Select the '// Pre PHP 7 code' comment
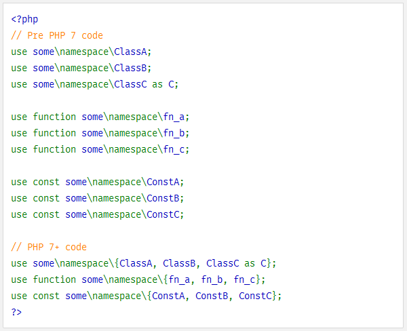This screenshot has height=331, width=407. [57, 35]
